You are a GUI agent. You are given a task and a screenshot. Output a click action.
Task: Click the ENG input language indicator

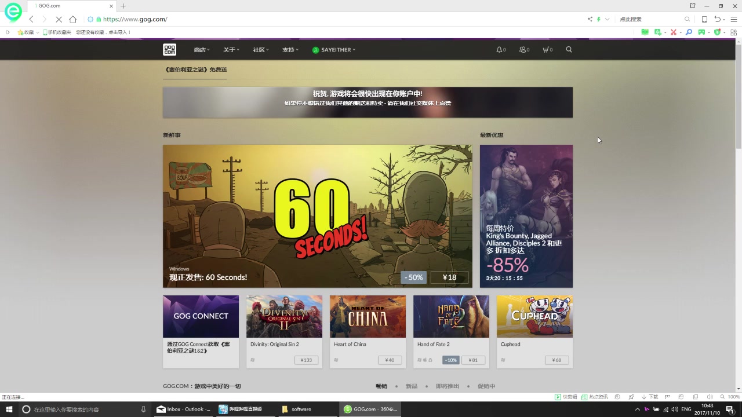pos(686,409)
